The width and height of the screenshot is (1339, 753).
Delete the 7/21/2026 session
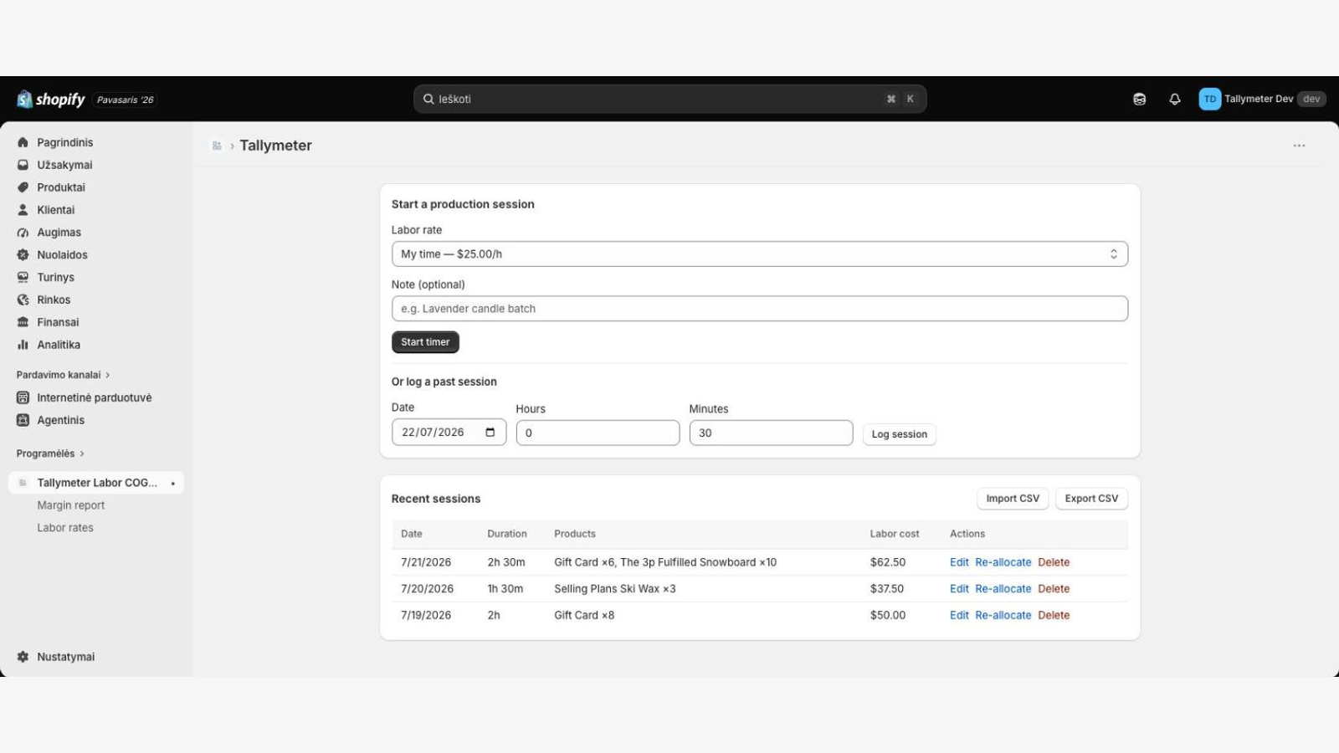(x=1054, y=562)
